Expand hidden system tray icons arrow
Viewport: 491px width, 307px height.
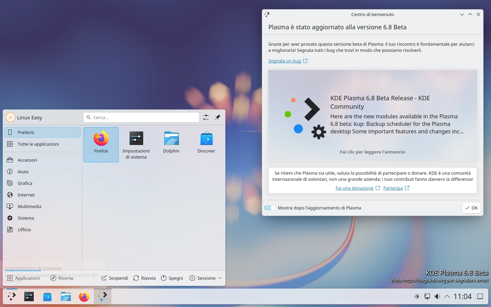pyautogui.click(x=447, y=296)
